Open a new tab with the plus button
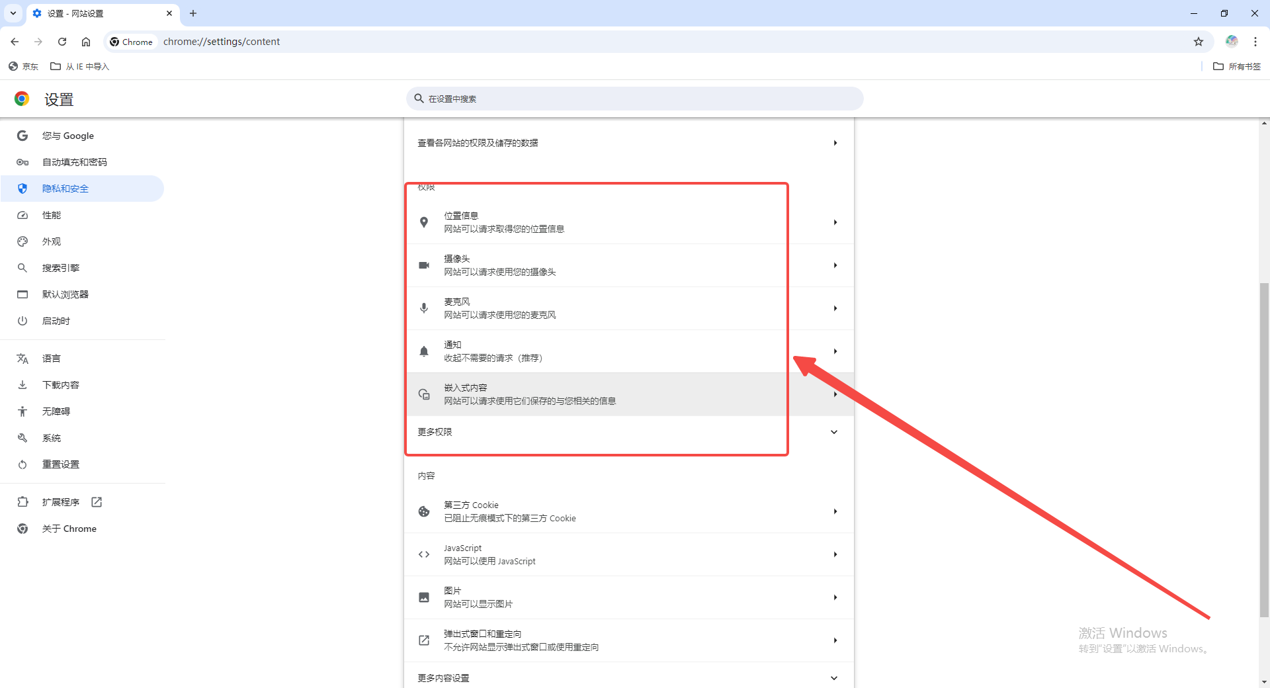This screenshot has height=688, width=1270. coord(193,13)
